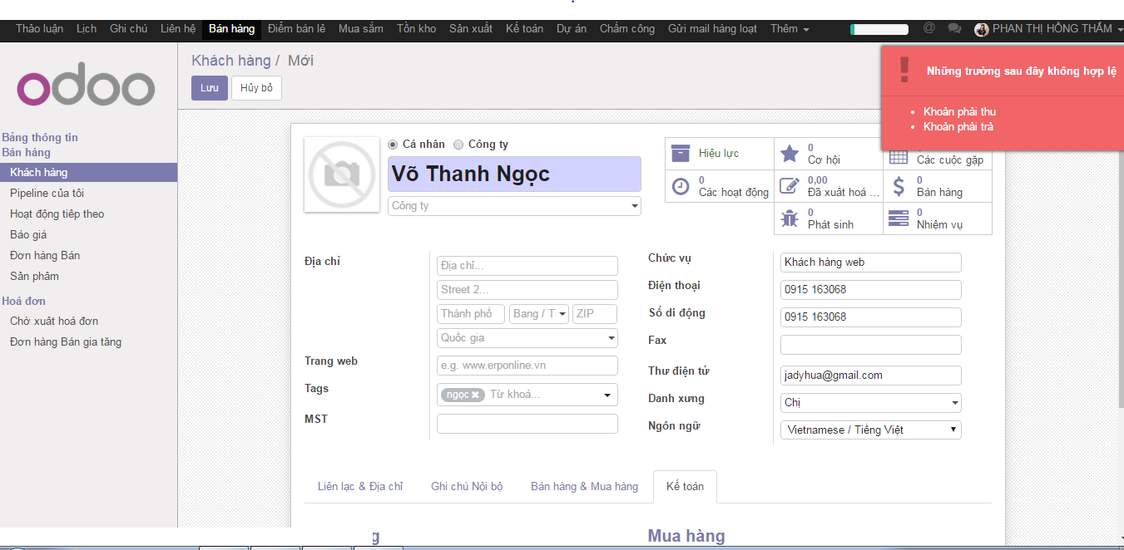Open the chat conversations icon in top bar
The width and height of the screenshot is (1124, 550).
click(954, 28)
